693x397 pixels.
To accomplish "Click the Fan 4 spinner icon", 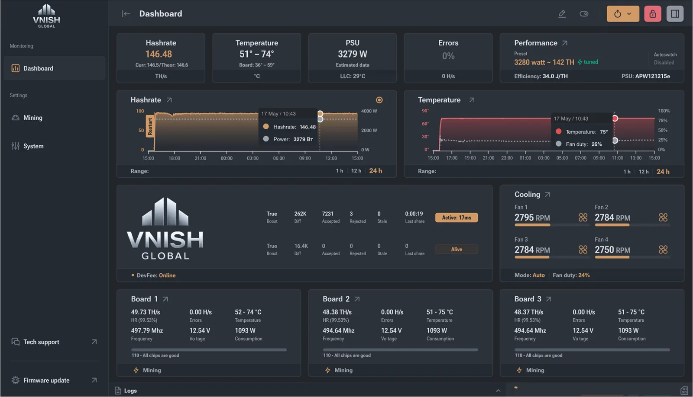I will [x=664, y=249].
